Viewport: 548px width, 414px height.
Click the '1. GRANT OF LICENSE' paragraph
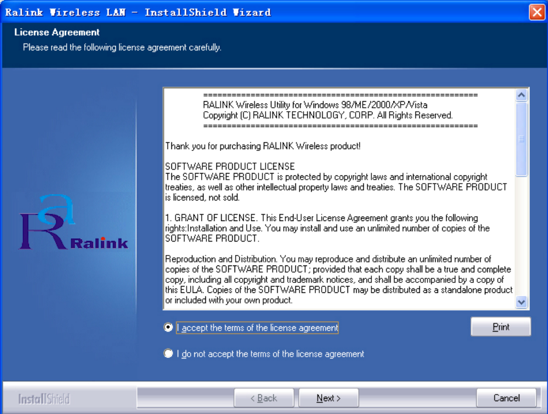coord(328,228)
